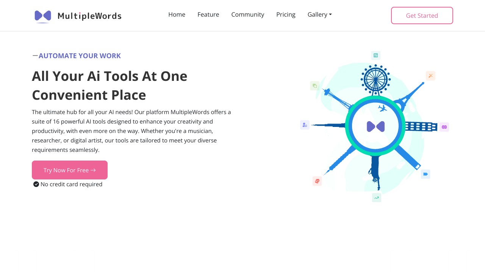Open the Feature nav link
485x272 pixels.
point(208,14)
